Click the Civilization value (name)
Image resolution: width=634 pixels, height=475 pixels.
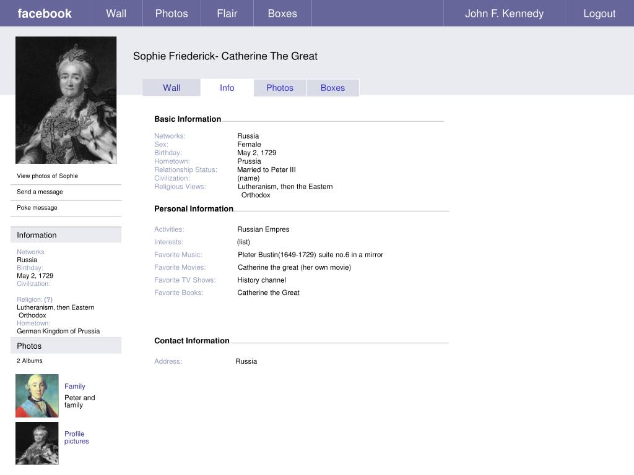pyautogui.click(x=248, y=178)
